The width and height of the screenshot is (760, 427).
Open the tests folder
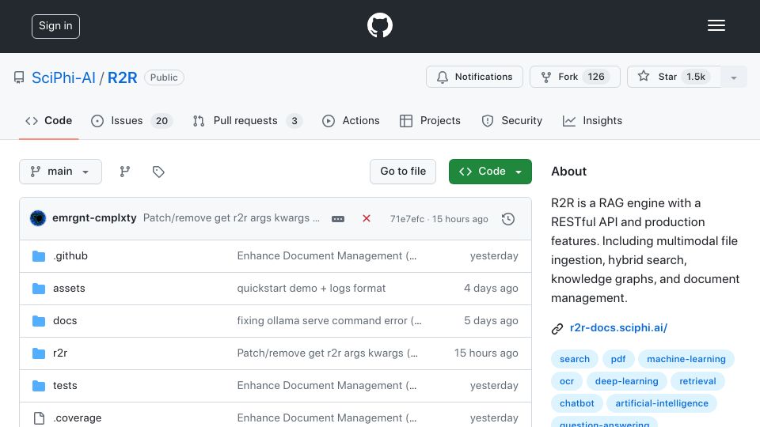coord(65,385)
